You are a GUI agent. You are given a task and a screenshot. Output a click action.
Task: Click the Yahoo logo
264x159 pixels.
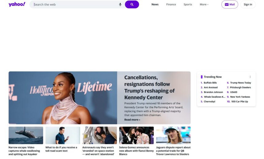pyautogui.click(x=17, y=4)
